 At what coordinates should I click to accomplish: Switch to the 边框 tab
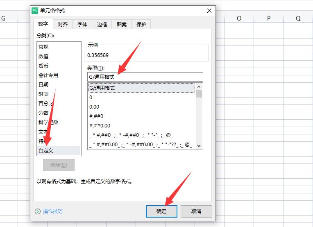(102, 25)
